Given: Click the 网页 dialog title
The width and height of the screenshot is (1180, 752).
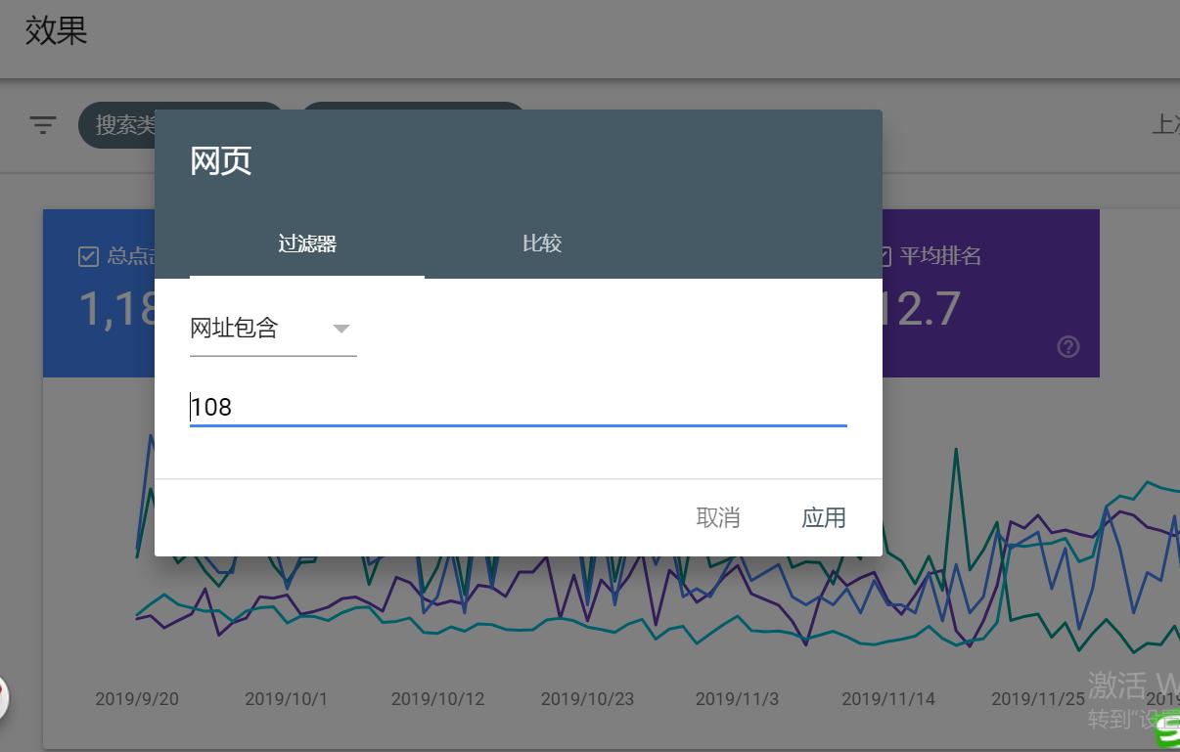Looking at the screenshot, I should point(219,158).
